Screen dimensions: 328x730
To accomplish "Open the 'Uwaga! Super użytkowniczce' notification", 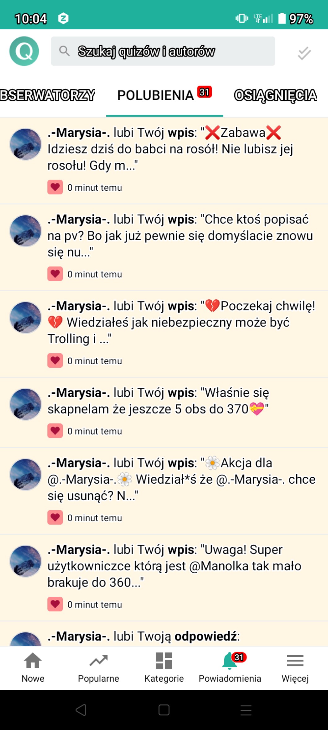I will click(x=164, y=578).
